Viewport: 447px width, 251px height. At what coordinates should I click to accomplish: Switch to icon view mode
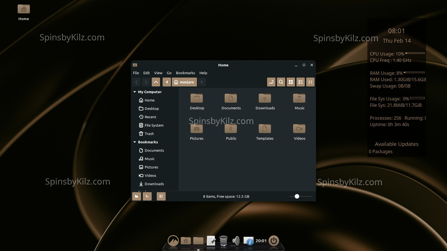tap(291, 82)
